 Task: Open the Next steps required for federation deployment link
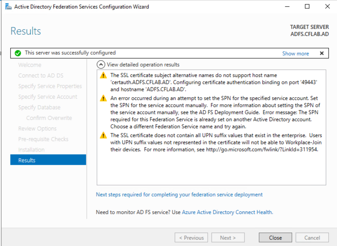click(x=179, y=194)
